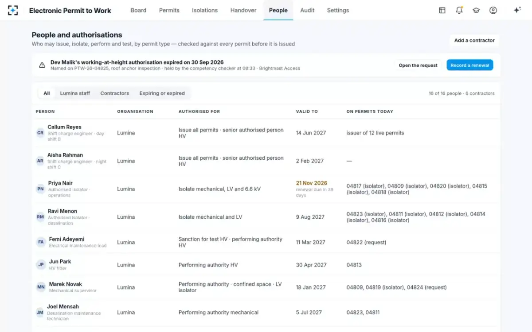The width and height of the screenshot is (532, 332).
Task: Launch the sparkle assistant icon
Action: [x=517, y=10]
